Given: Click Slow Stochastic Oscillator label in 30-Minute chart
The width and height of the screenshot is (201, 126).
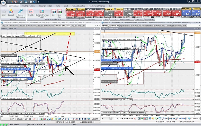Looking at the screenshot, I should coord(123,113).
